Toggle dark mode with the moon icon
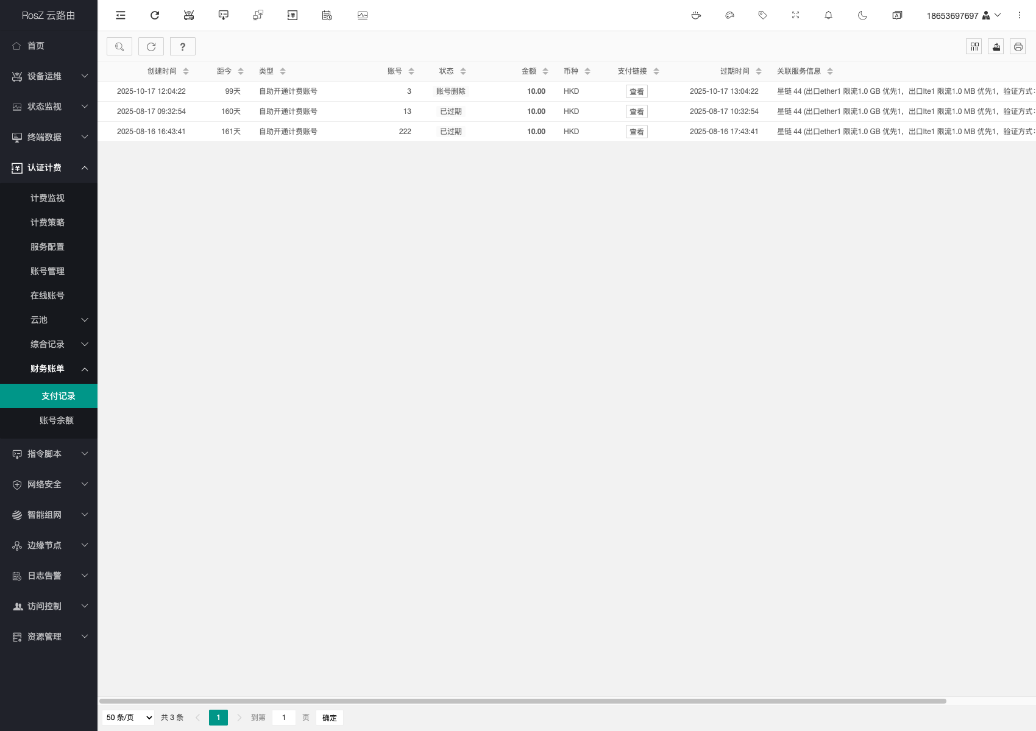The height and width of the screenshot is (731, 1036). pos(862,15)
